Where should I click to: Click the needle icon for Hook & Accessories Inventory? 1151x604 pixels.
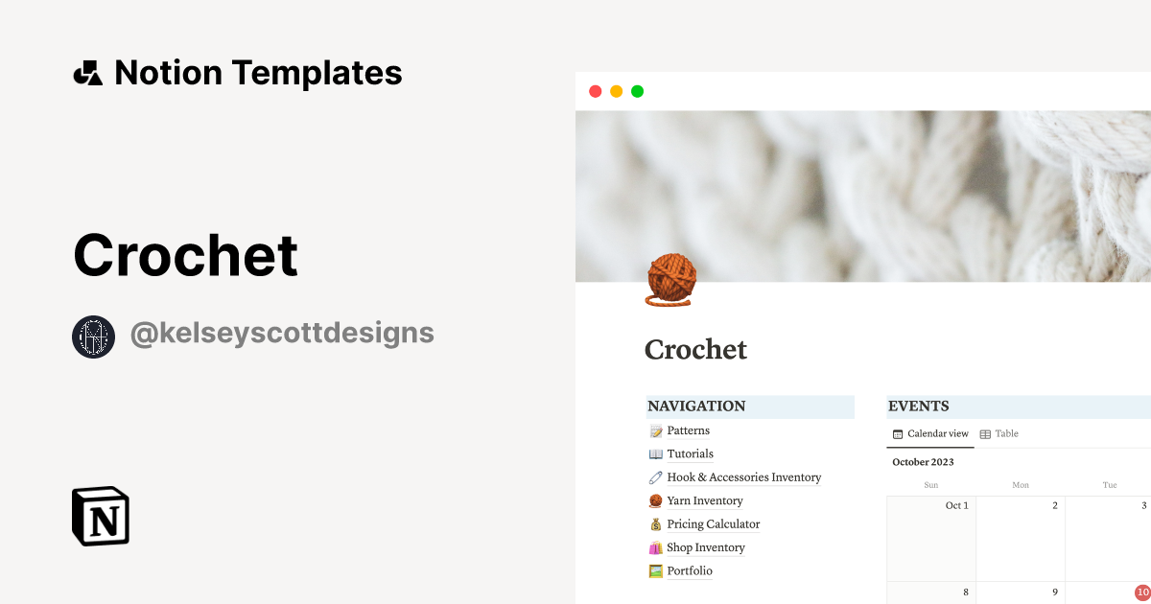pyautogui.click(x=654, y=476)
